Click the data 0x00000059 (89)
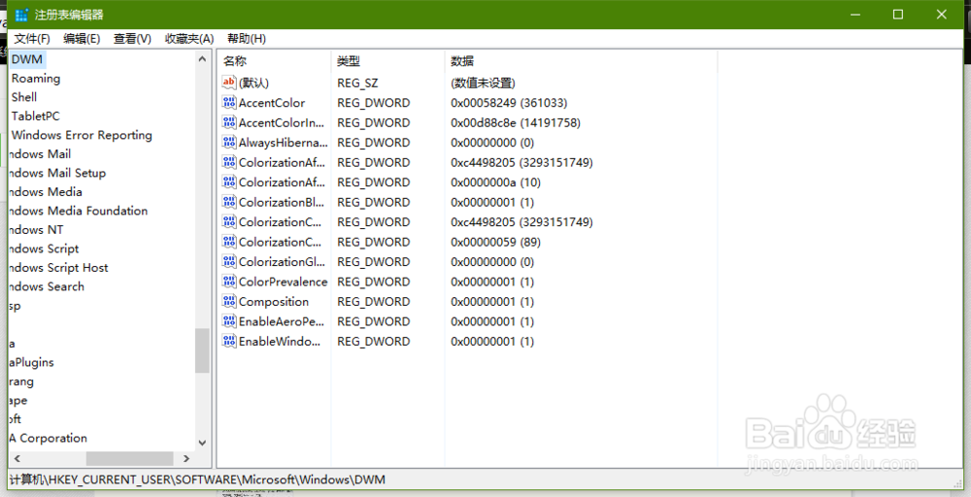The image size is (971, 497). (x=495, y=242)
